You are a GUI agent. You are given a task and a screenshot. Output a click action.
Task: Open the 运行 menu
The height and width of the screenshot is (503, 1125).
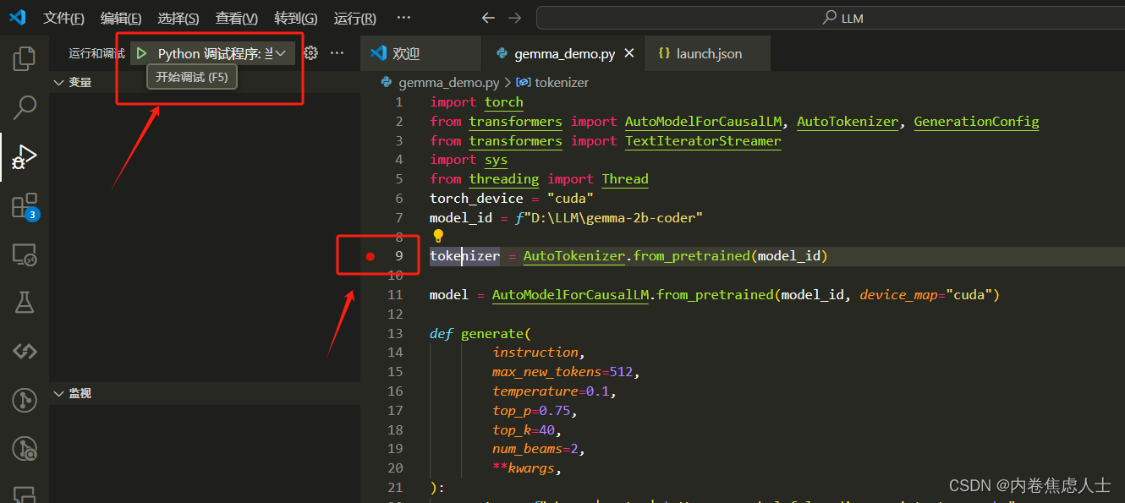coord(354,18)
